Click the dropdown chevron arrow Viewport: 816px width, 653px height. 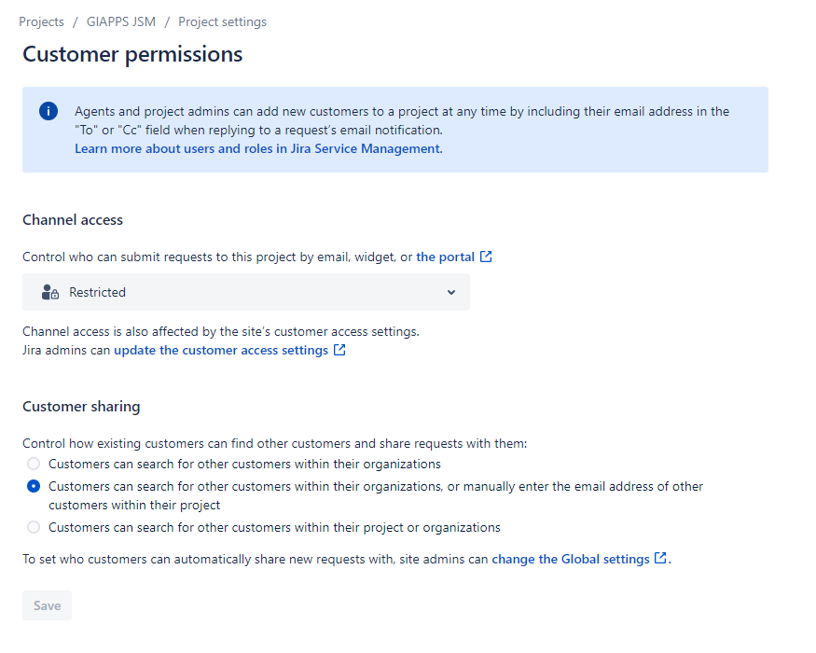click(x=451, y=292)
